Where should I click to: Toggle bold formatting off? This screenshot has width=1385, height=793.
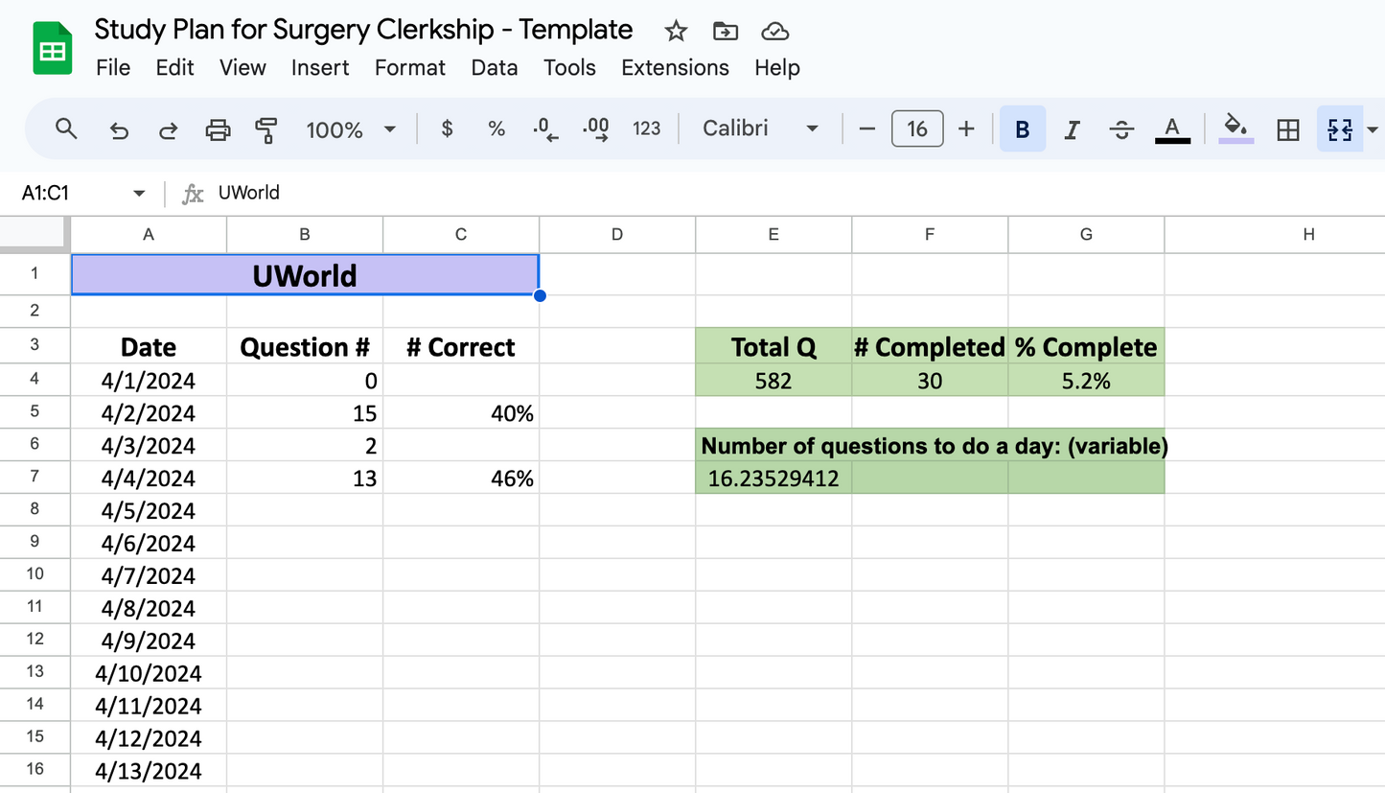coord(1023,128)
